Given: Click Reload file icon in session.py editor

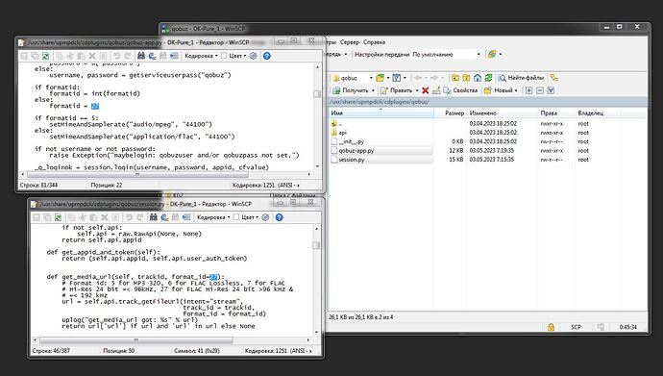Looking at the screenshot, I should [58, 217].
